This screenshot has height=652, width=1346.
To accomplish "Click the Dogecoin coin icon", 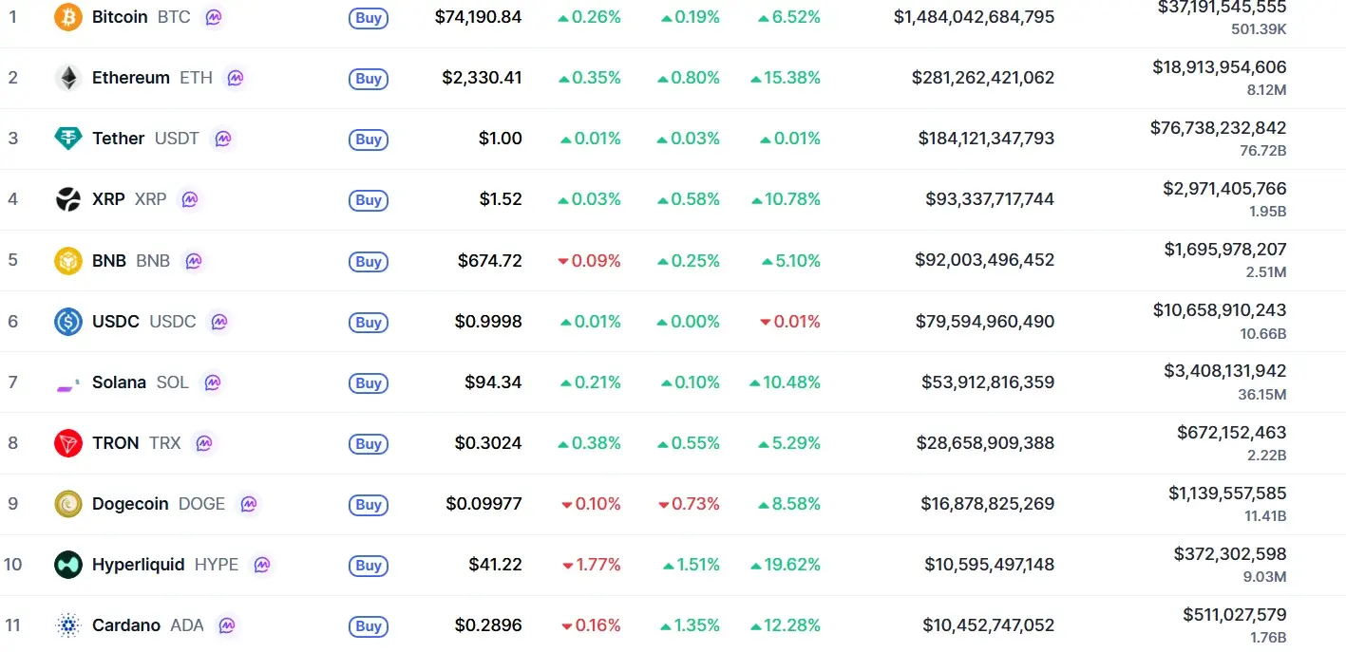I will [67, 504].
